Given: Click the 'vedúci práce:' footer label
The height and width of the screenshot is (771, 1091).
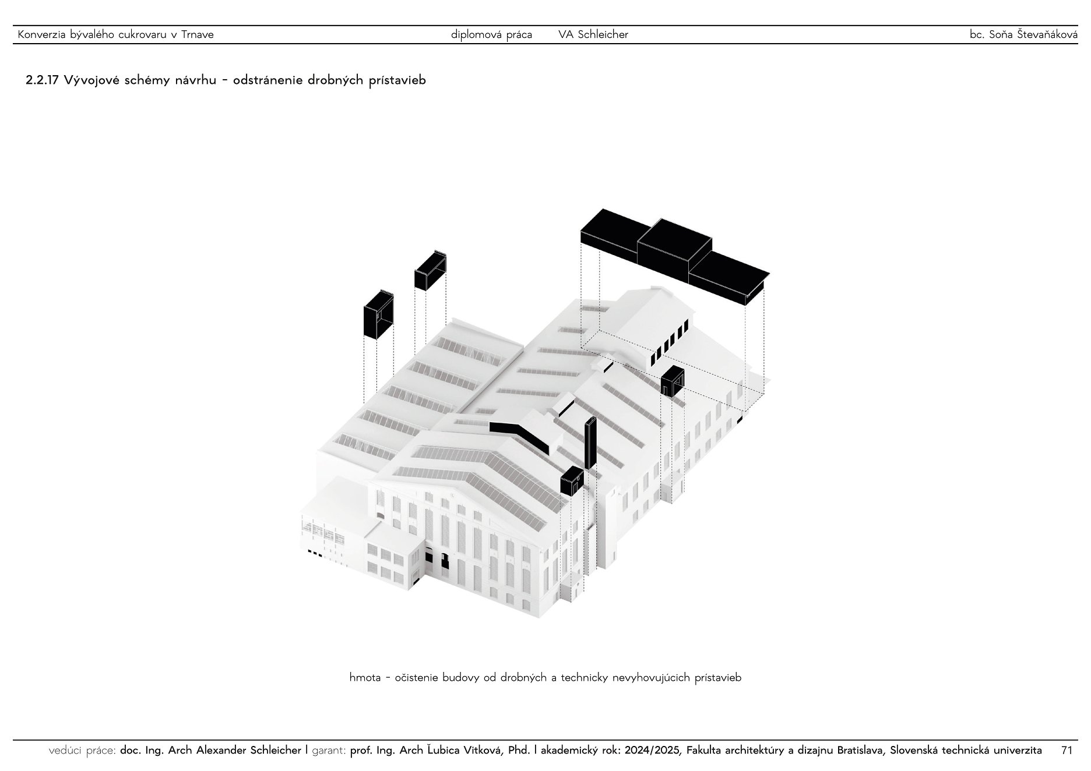Looking at the screenshot, I should [83, 751].
